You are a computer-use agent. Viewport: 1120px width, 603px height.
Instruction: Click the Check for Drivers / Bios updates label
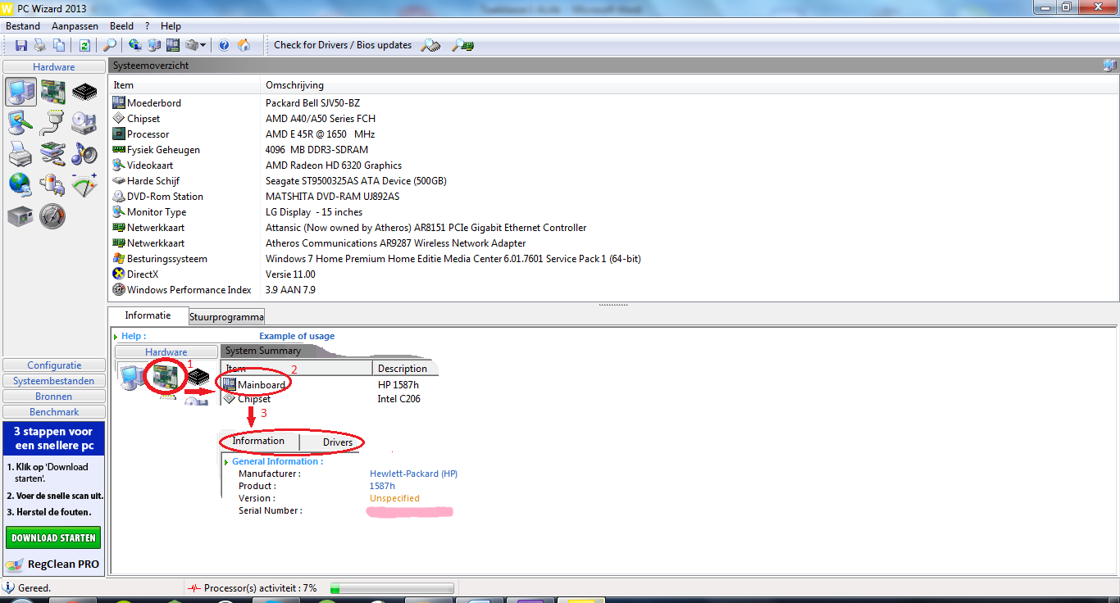(343, 45)
